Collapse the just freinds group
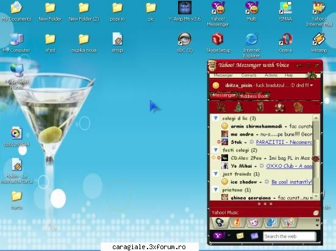This screenshot has height=251, width=336. coord(216,174)
